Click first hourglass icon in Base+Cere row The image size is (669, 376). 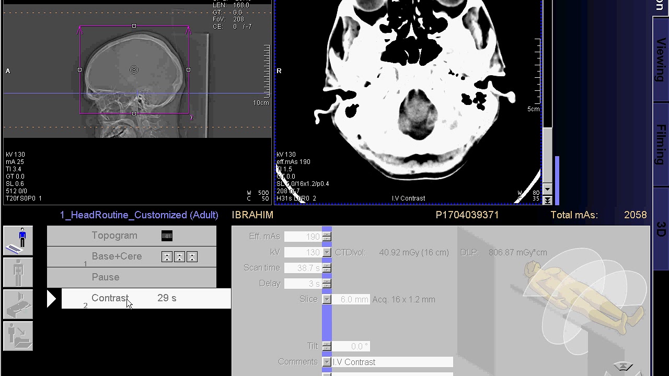click(167, 257)
